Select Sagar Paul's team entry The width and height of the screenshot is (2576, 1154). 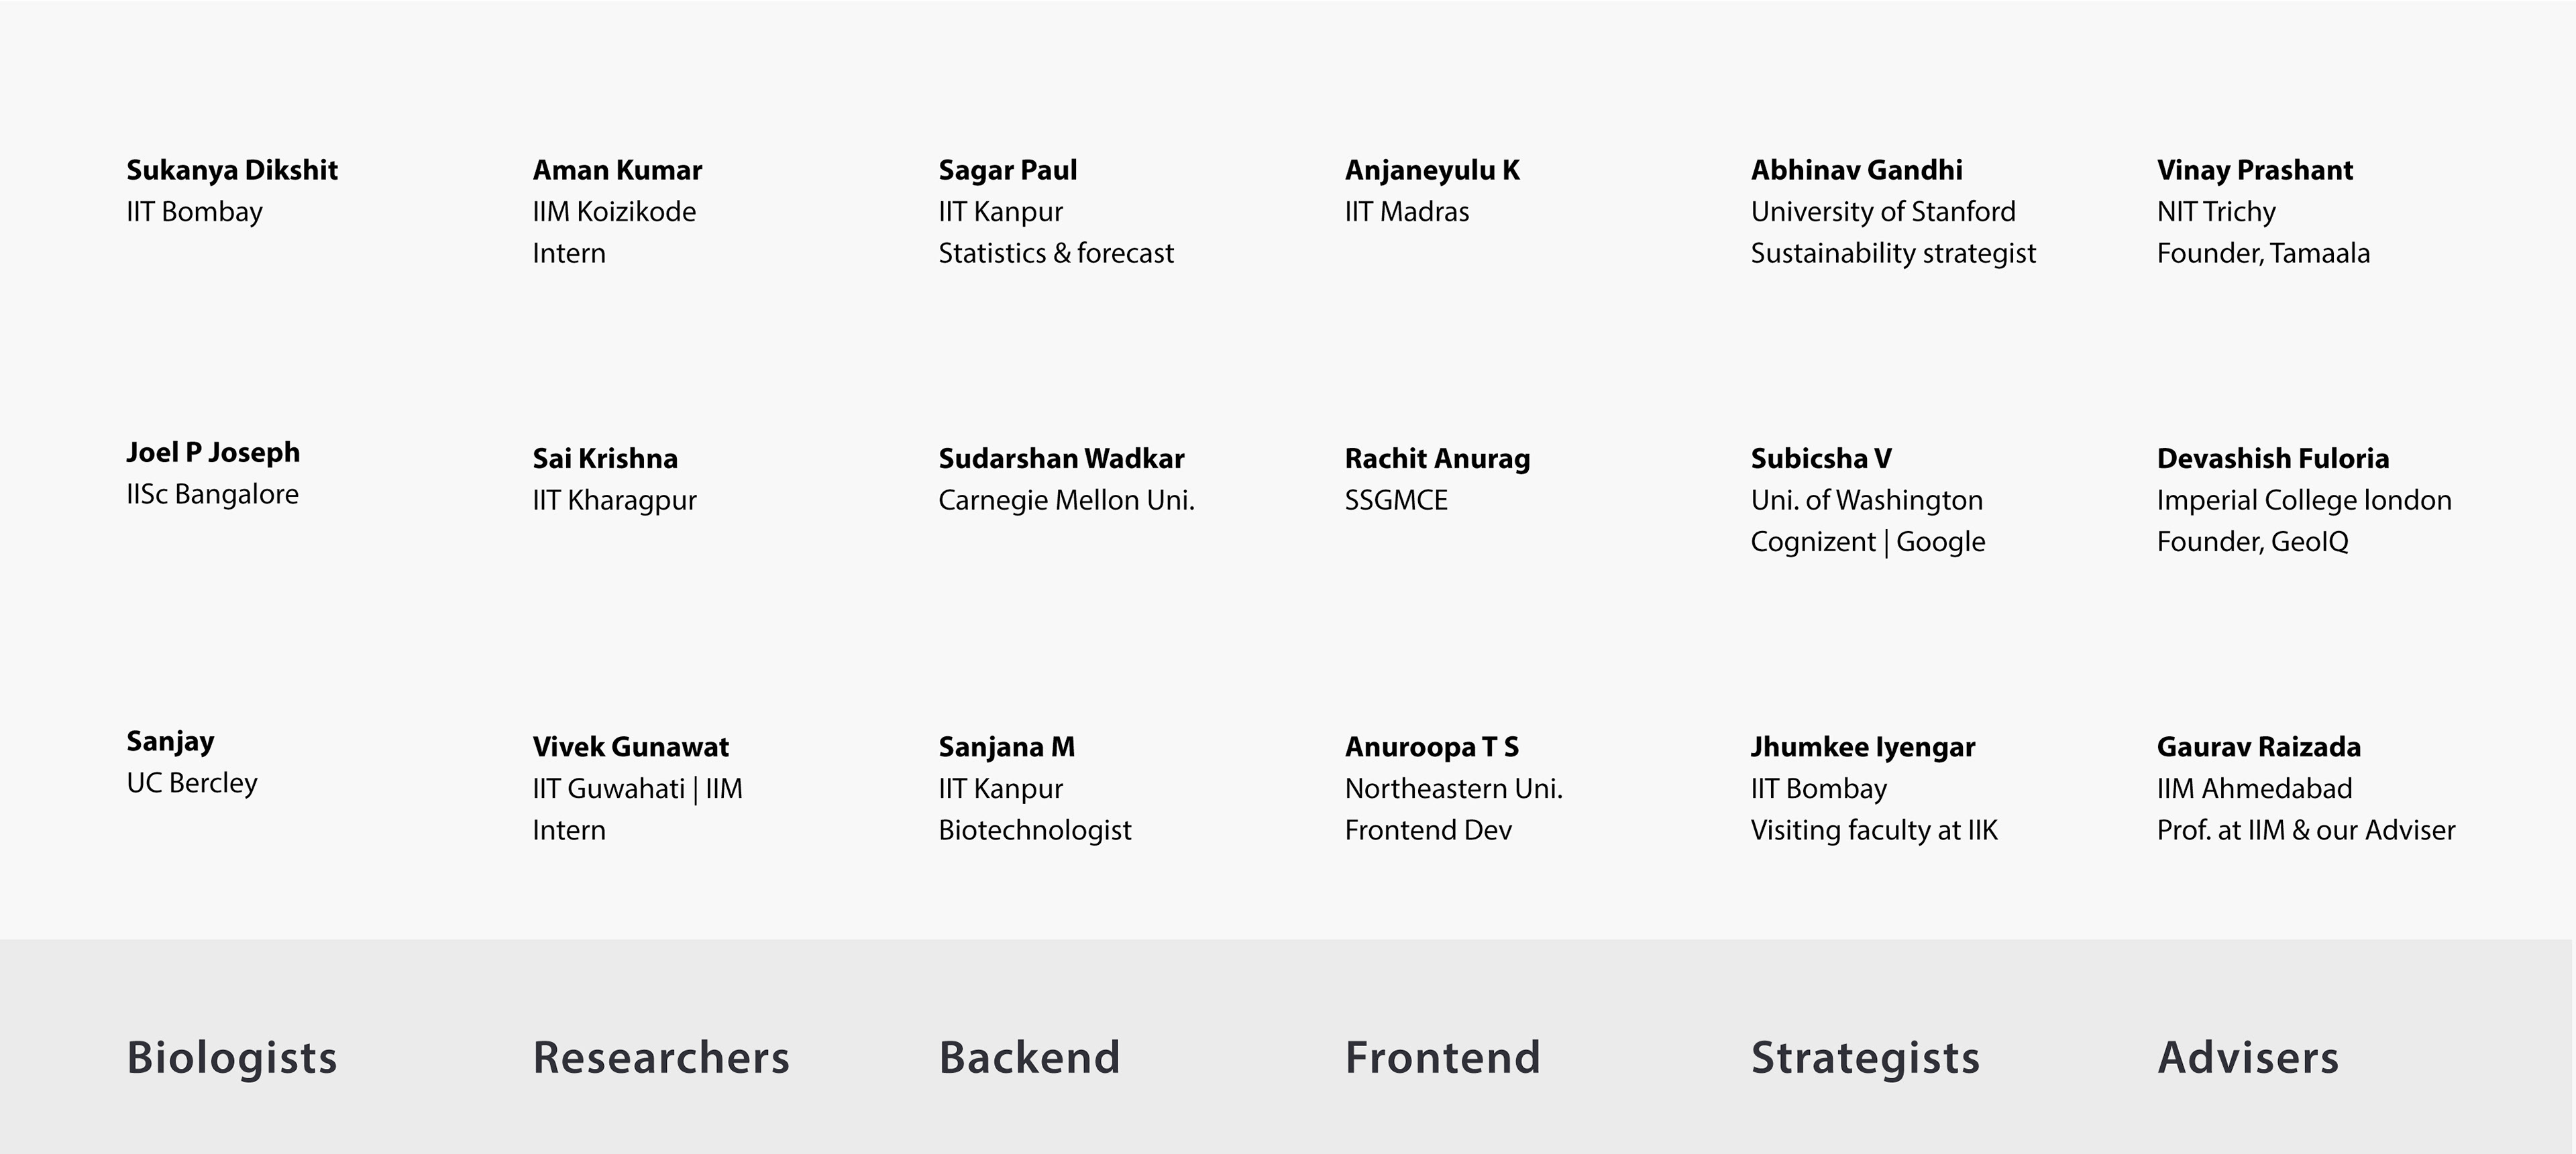point(1007,170)
